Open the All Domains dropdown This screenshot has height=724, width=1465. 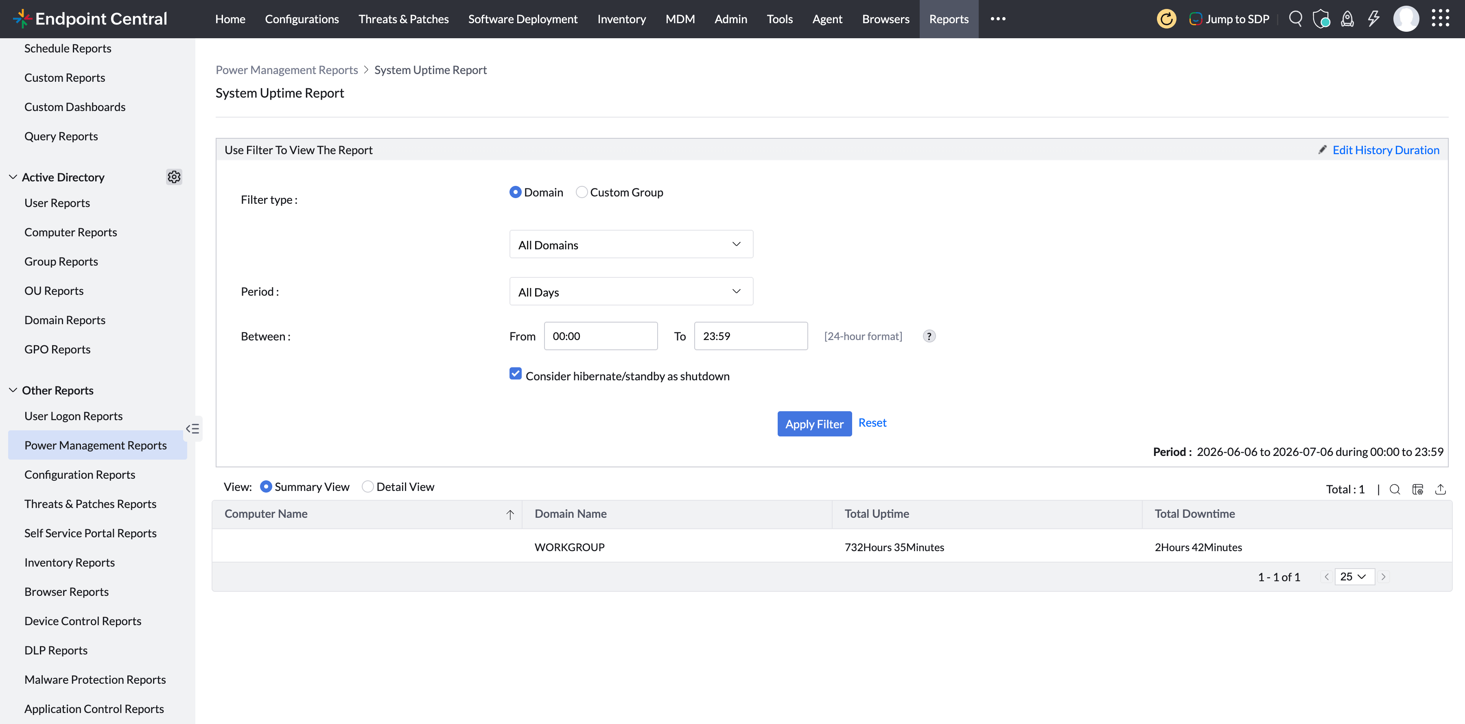click(x=631, y=244)
